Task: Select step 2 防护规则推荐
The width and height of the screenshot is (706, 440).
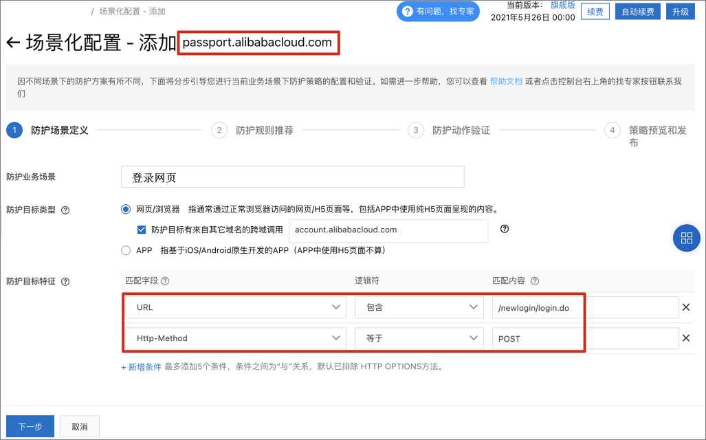Action: pyautogui.click(x=252, y=131)
